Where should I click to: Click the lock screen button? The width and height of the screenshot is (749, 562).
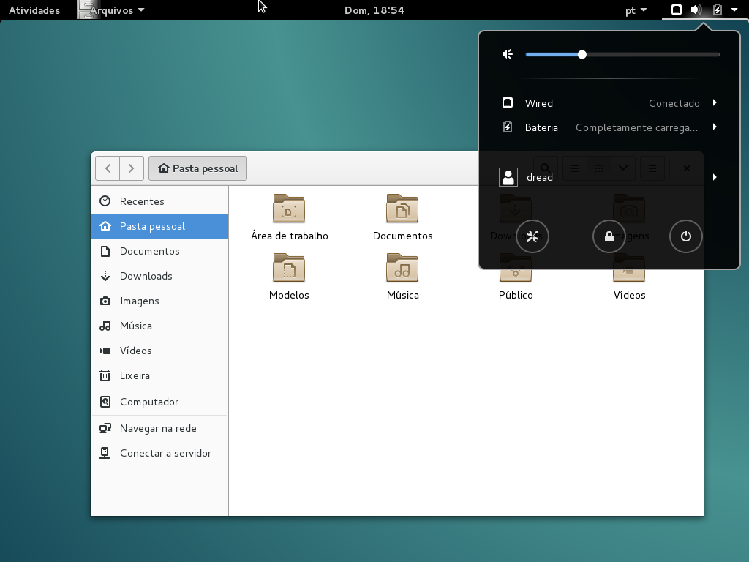609,236
